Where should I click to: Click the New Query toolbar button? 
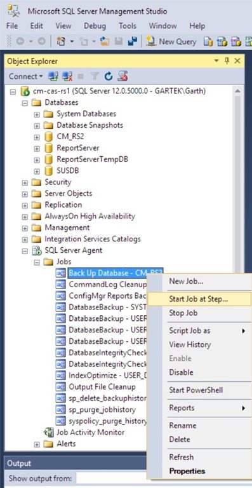click(171, 41)
